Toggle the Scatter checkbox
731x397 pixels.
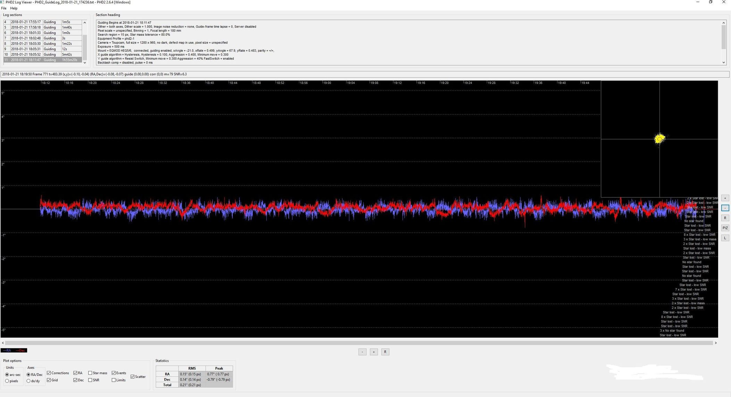click(x=133, y=377)
